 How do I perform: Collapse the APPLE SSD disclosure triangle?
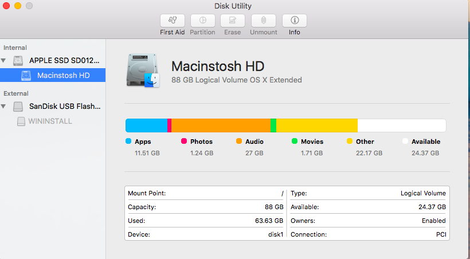click(3, 61)
